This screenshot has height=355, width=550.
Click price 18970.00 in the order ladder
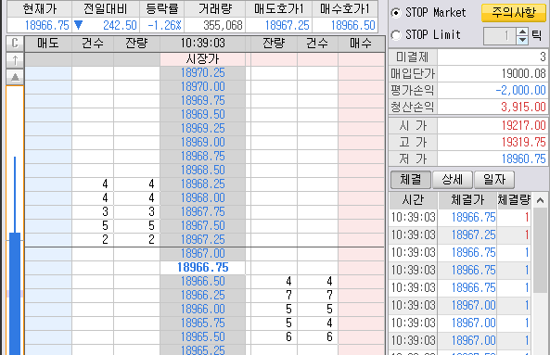[x=202, y=87]
